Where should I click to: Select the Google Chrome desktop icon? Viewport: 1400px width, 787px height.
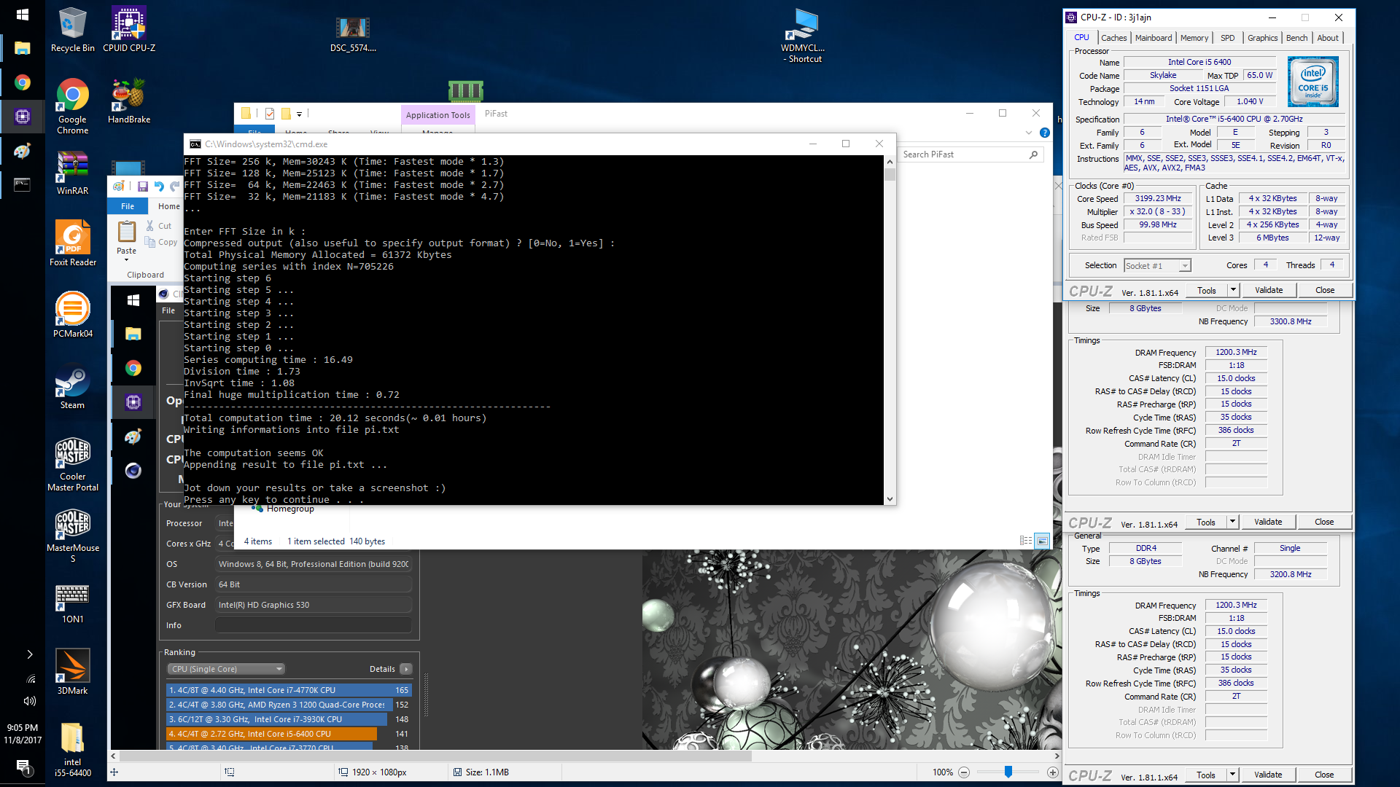coord(72,106)
